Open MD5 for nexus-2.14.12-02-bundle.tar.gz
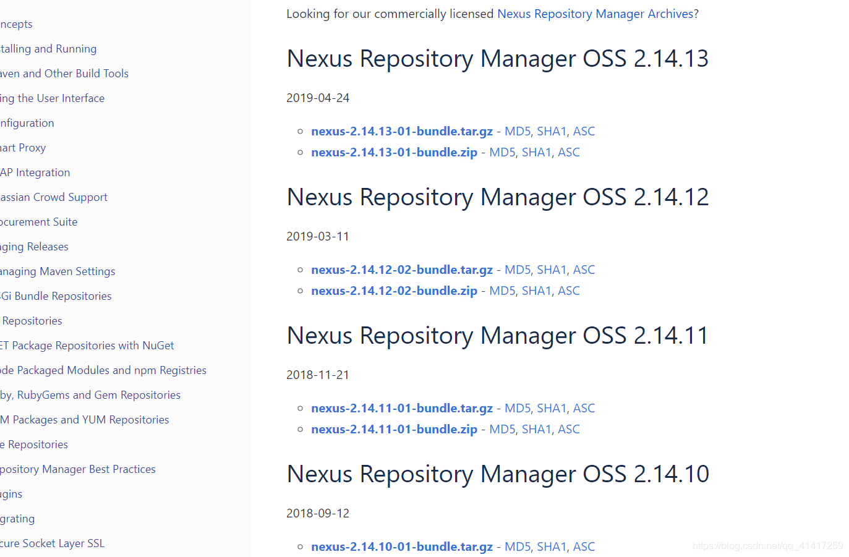This screenshot has width=849, height=557. pos(518,270)
